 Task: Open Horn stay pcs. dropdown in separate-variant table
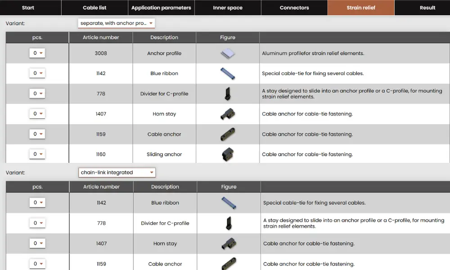[x=37, y=113]
